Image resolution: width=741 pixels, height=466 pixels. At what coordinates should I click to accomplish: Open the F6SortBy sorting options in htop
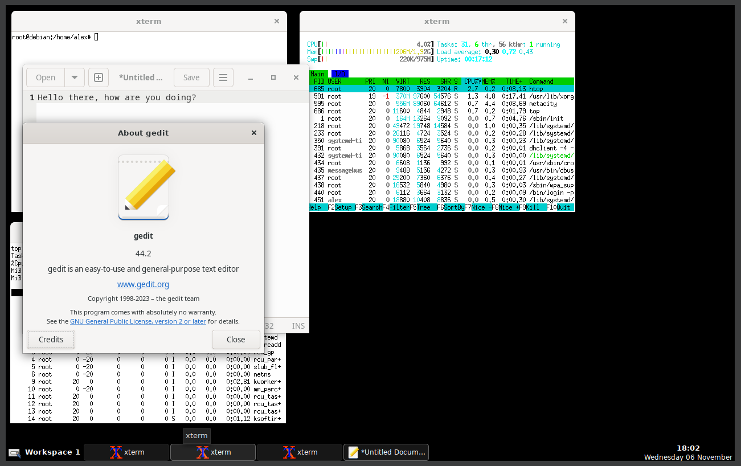pyautogui.click(x=452, y=207)
